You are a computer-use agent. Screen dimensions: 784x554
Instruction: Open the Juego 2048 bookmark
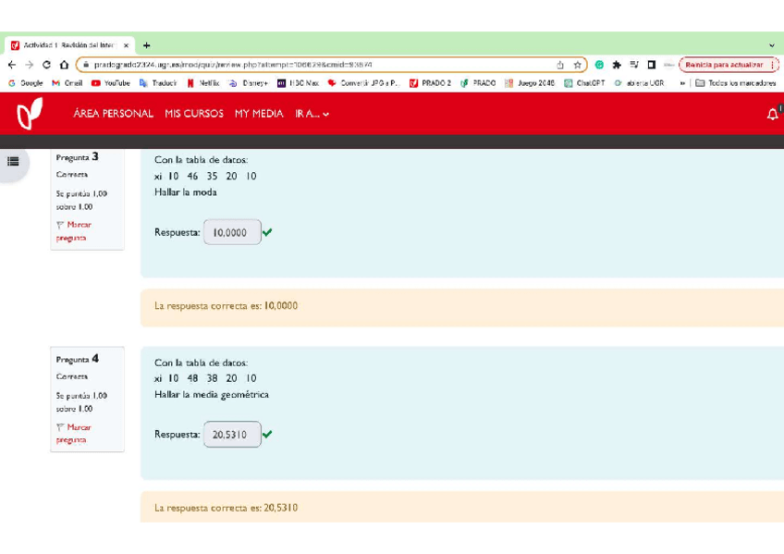click(530, 83)
